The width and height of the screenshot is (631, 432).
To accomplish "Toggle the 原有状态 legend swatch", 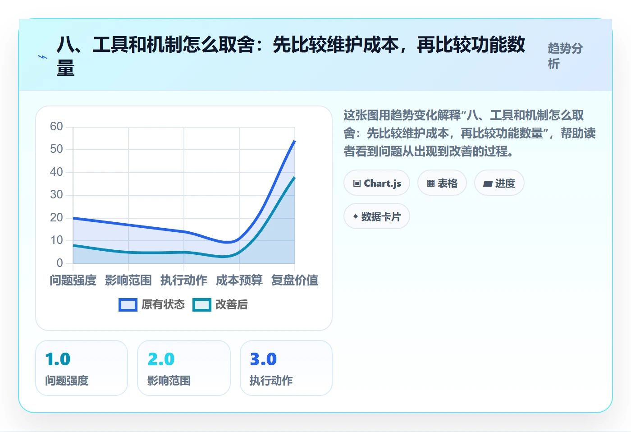I will (128, 305).
